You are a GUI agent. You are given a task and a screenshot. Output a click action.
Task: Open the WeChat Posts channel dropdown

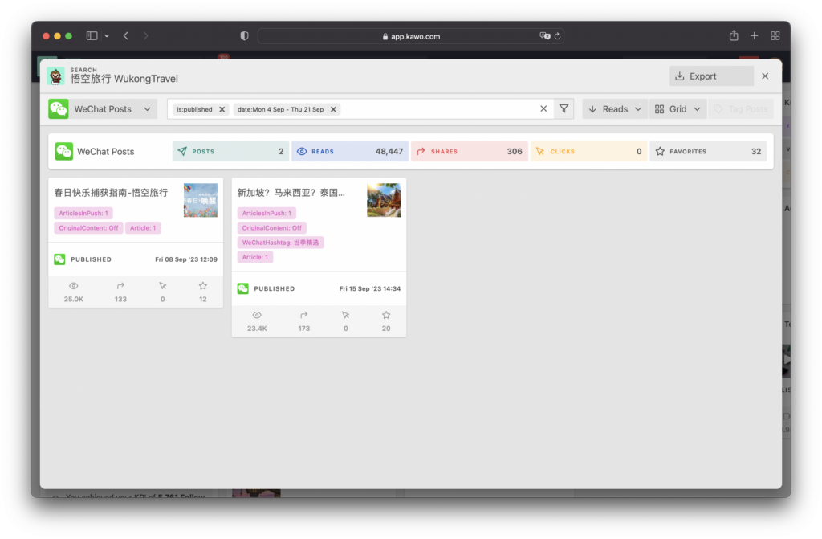103,109
